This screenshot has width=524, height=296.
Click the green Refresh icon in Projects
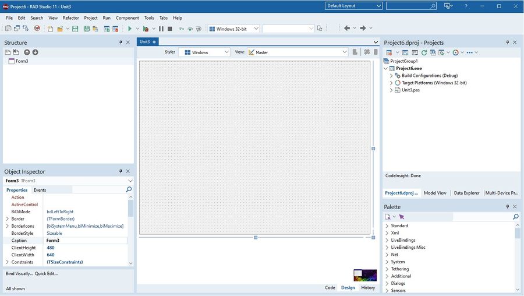tap(424, 52)
